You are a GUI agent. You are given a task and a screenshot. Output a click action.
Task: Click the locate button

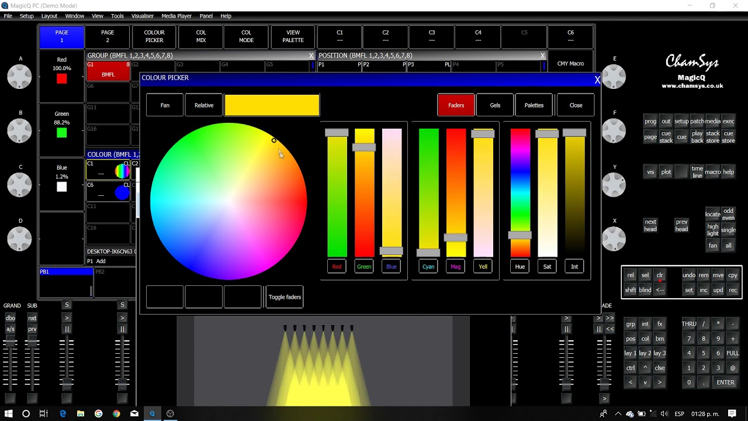pos(713,214)
